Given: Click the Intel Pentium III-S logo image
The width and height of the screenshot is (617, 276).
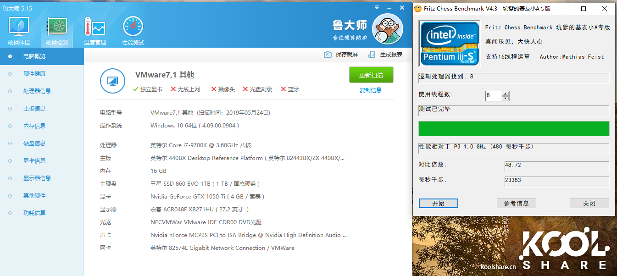Looking at the screenshot, I should [x=450, y=43].
